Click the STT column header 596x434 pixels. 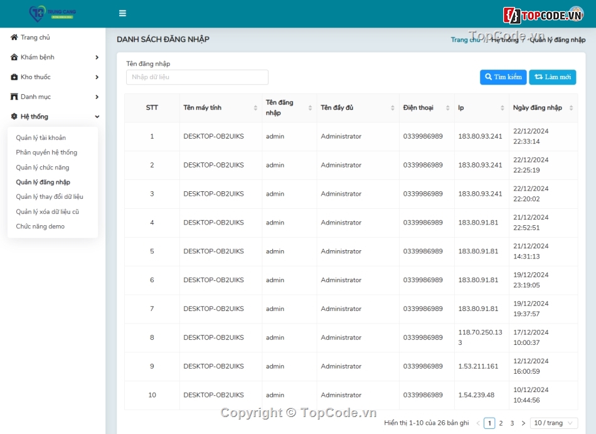[152, 108]
